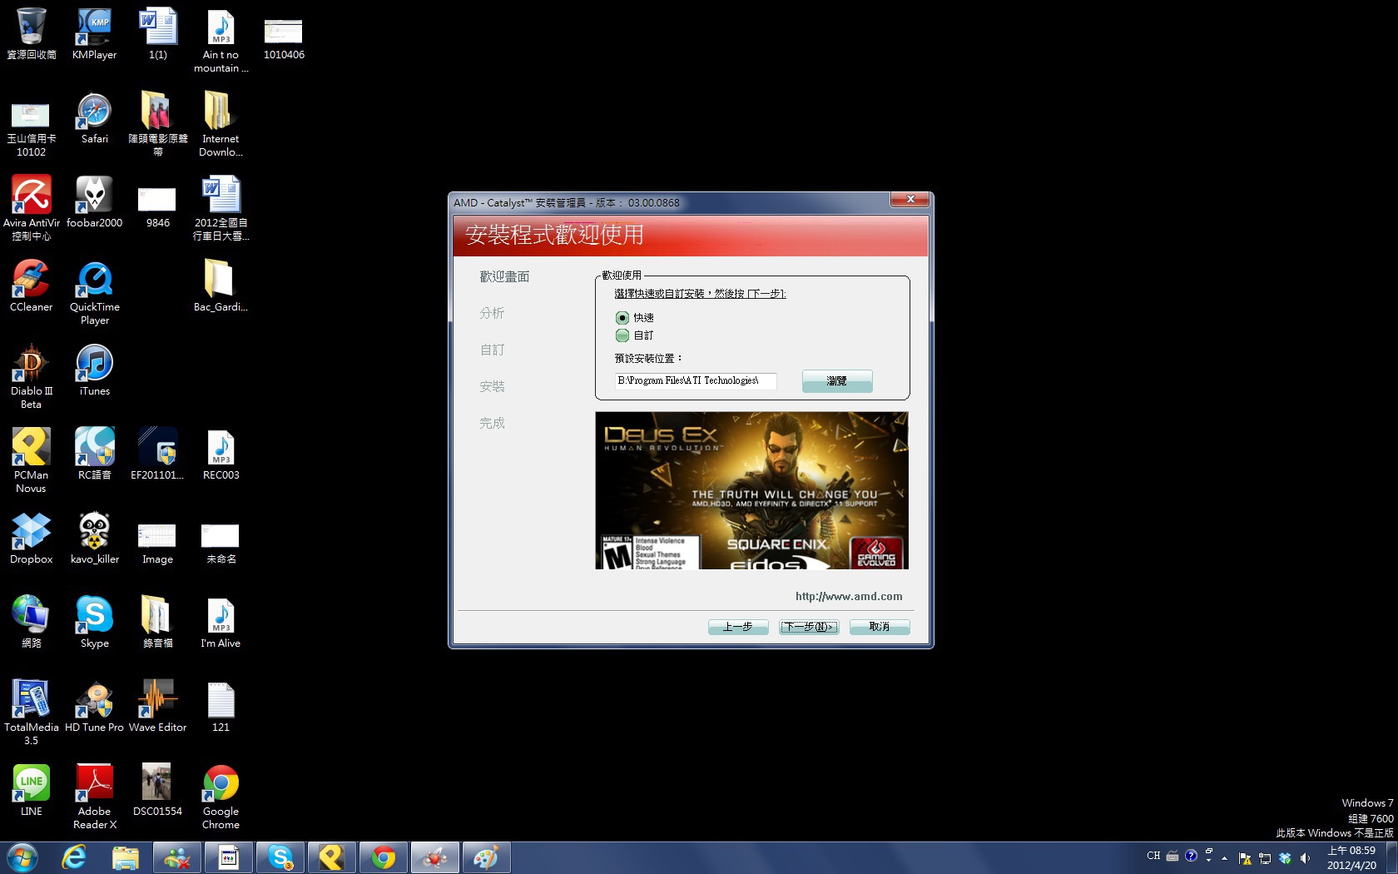Open Internet Explorer from the taskbar
Viewport: 1398px width, 874px height.
[74, 857]
